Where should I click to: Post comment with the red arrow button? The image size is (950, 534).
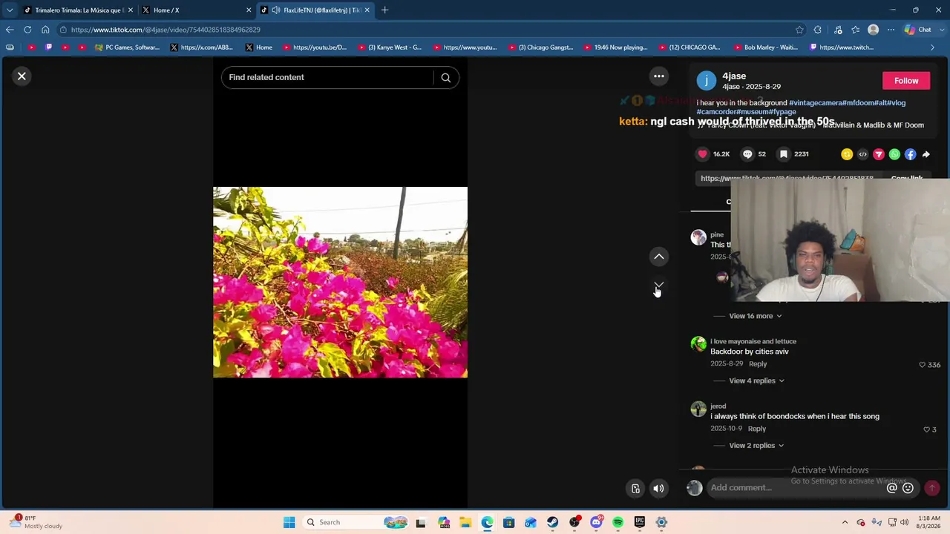(x=931, y=487)
